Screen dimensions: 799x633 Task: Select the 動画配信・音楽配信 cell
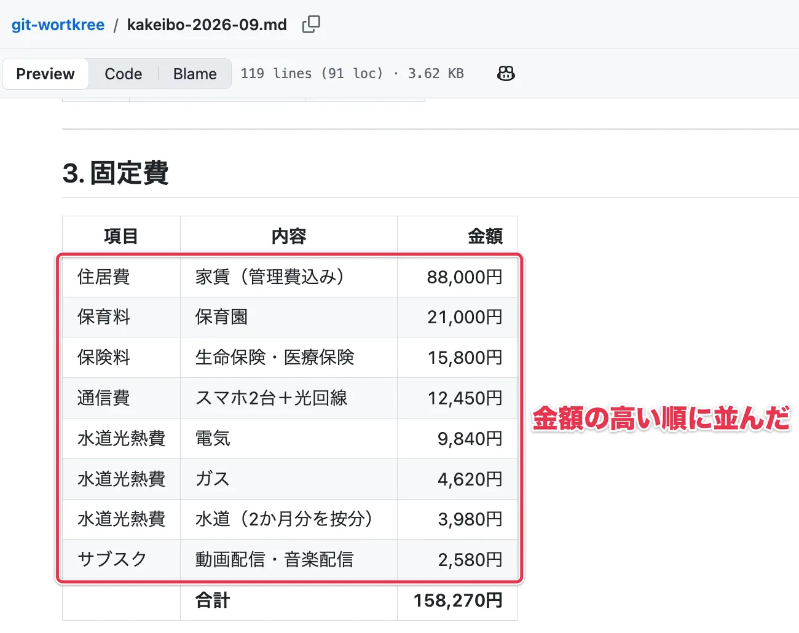click(289, 560)
